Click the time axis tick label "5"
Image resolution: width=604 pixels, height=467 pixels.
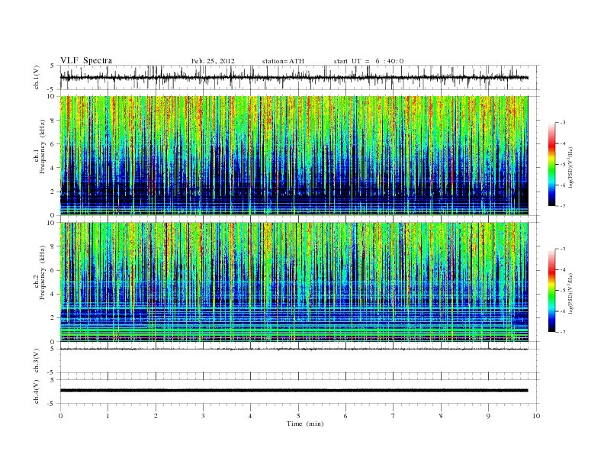298,416
